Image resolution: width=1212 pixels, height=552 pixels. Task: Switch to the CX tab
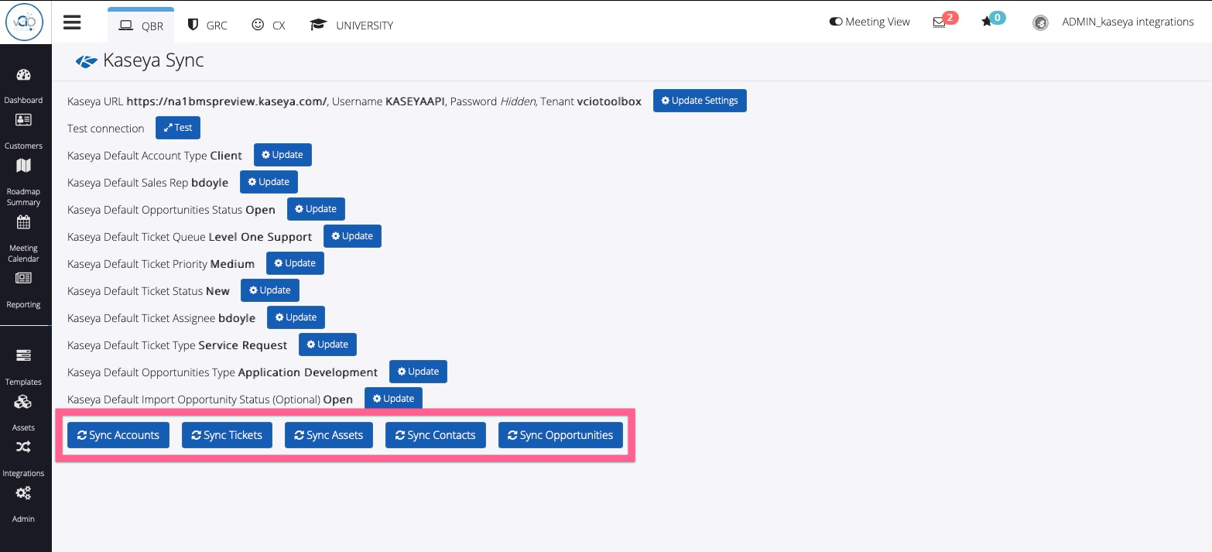pos(269,25)
